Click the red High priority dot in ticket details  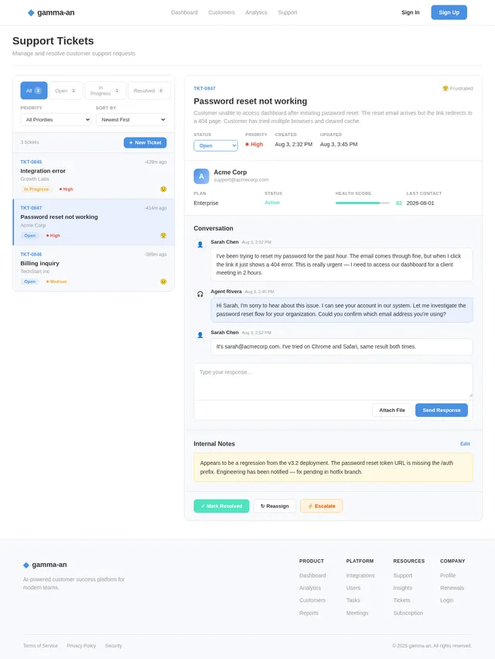247,144
